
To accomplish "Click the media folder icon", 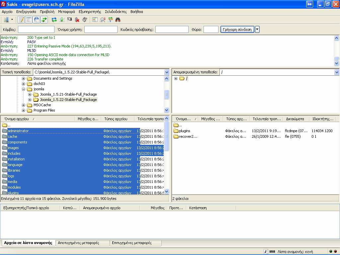I will click(5, 182).
